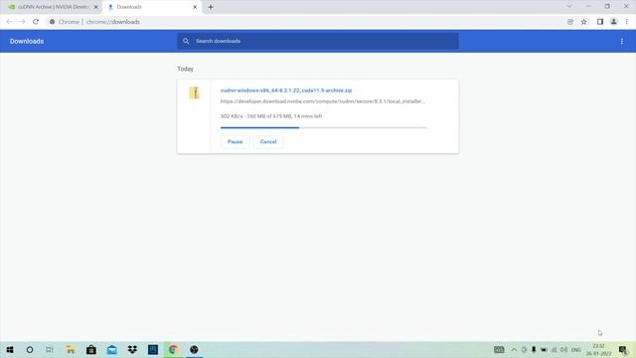
Task: Open the Mail app on the taskbar
Action: click(112, 349)
